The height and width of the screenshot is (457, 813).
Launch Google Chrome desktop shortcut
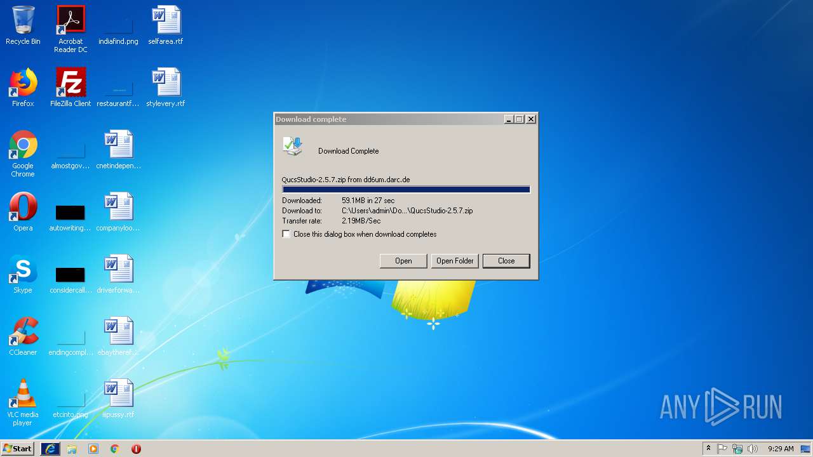(x=23, y=154)
